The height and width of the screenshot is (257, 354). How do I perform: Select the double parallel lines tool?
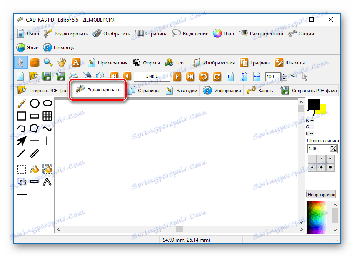tap(35, 153)
